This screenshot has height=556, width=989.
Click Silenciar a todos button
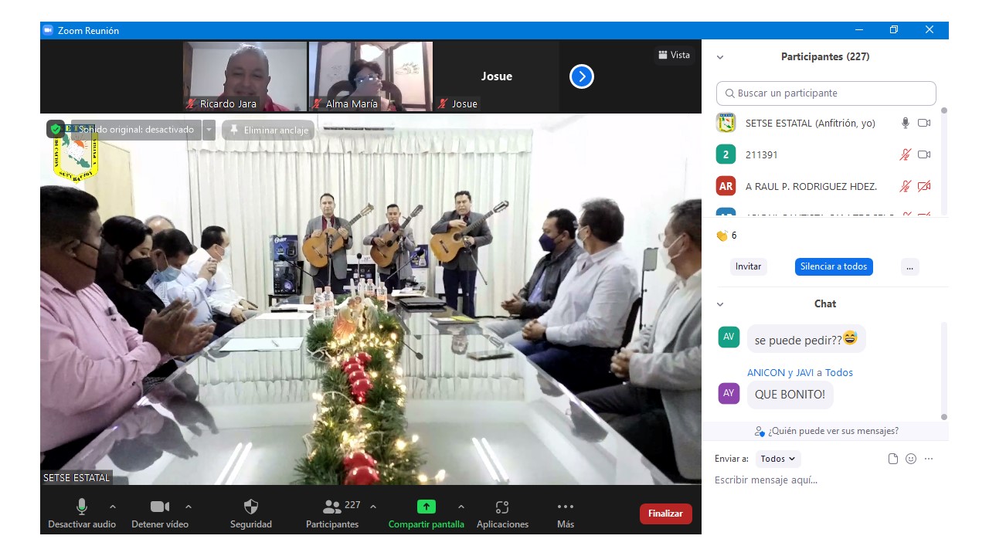point(834,266)
